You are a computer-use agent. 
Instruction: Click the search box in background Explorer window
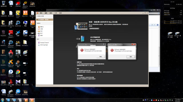click(x=154, y=13)
